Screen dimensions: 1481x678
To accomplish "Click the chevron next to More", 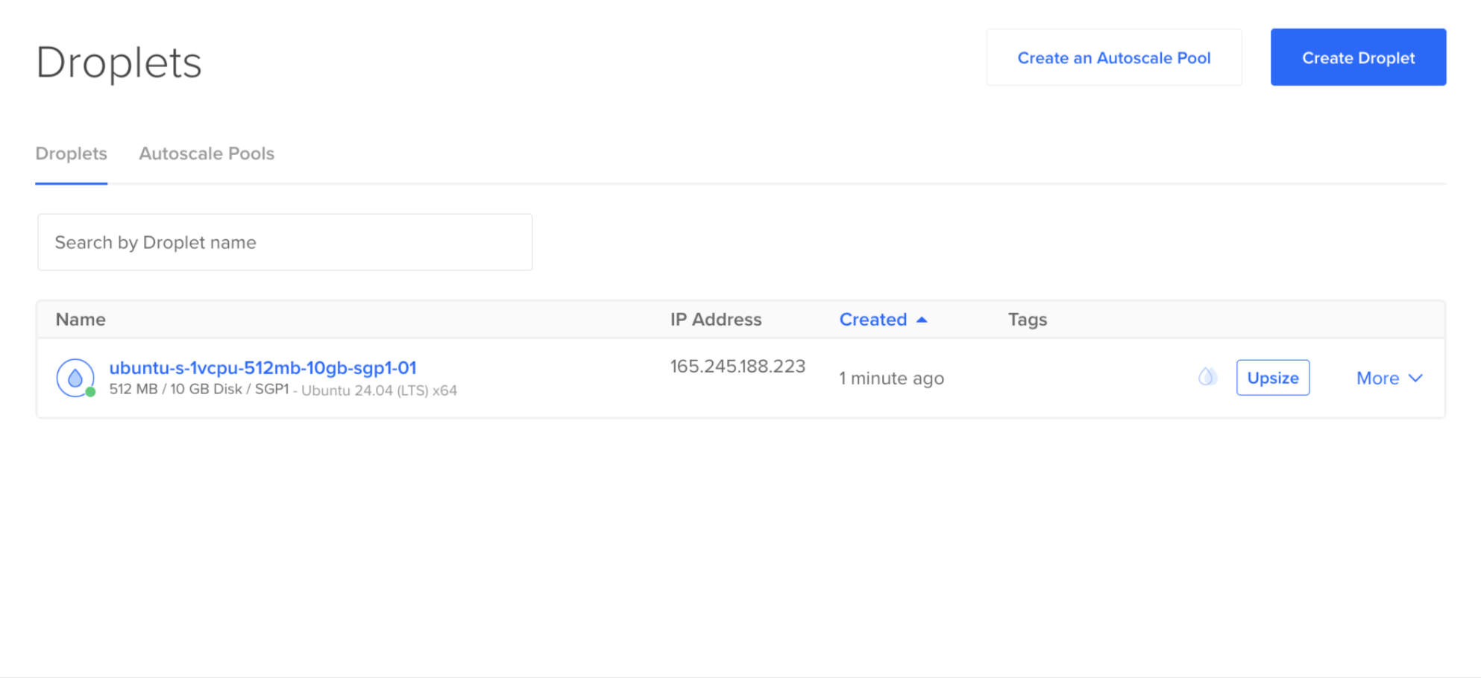I will (x=1416, y=378).
